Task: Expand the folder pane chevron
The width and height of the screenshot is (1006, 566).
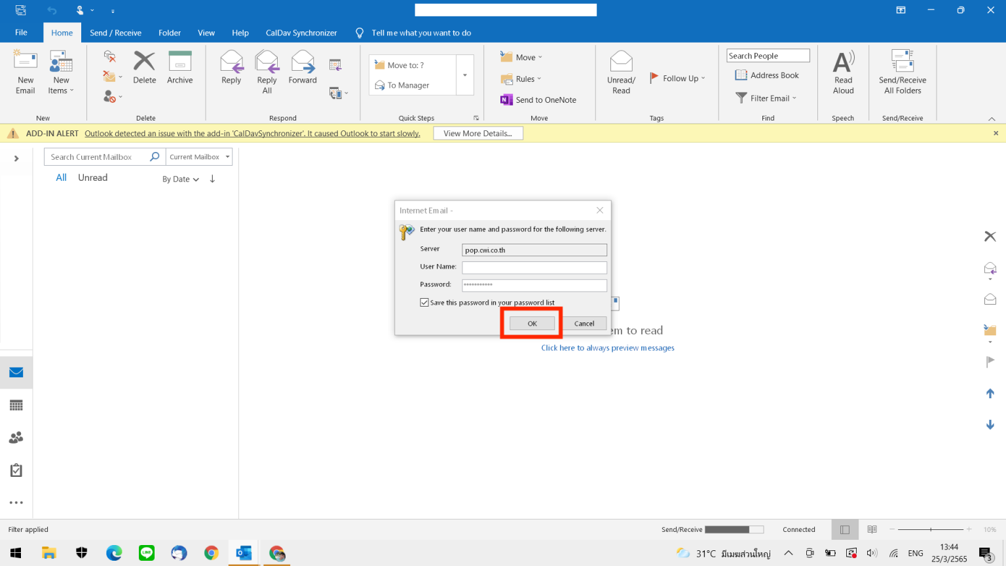Action: 16,159
